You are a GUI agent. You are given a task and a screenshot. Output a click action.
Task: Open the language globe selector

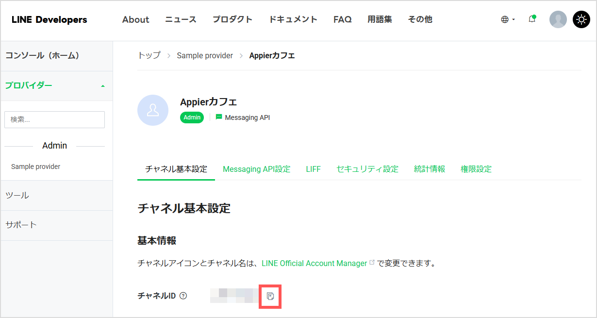coord(508,19)
